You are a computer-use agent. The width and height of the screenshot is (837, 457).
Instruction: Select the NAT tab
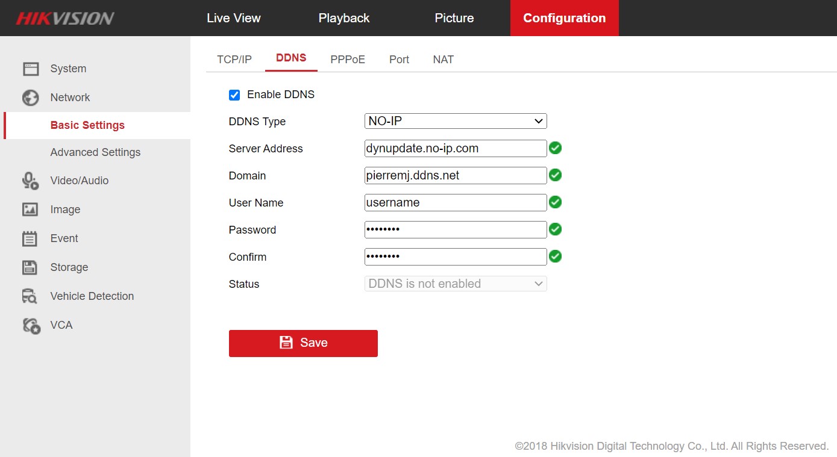pyautogui.click(x=443, y=60)
